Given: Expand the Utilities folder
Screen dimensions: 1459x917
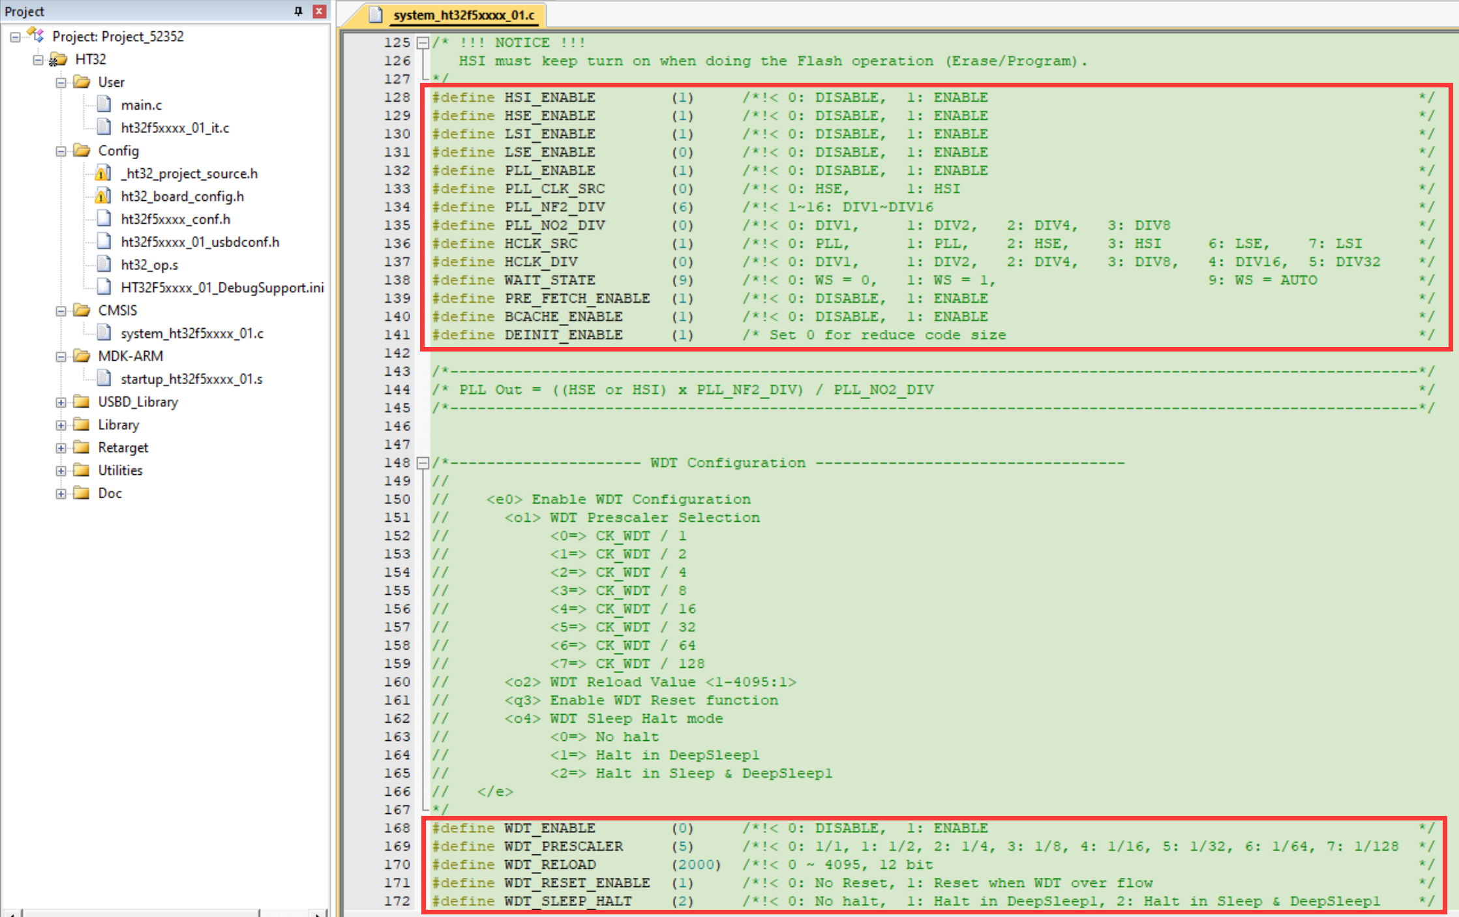Looking at the screenshot, I should coord(61,471).
